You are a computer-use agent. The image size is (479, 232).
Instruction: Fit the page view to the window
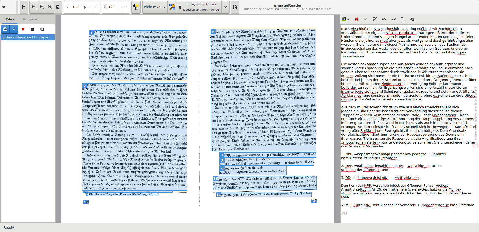click(x=58, y=7)
